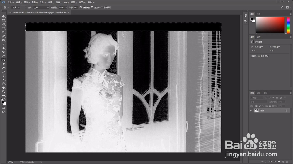Select the Zoom tool
This screenshot has height=164, width=293.
[4, 91]
